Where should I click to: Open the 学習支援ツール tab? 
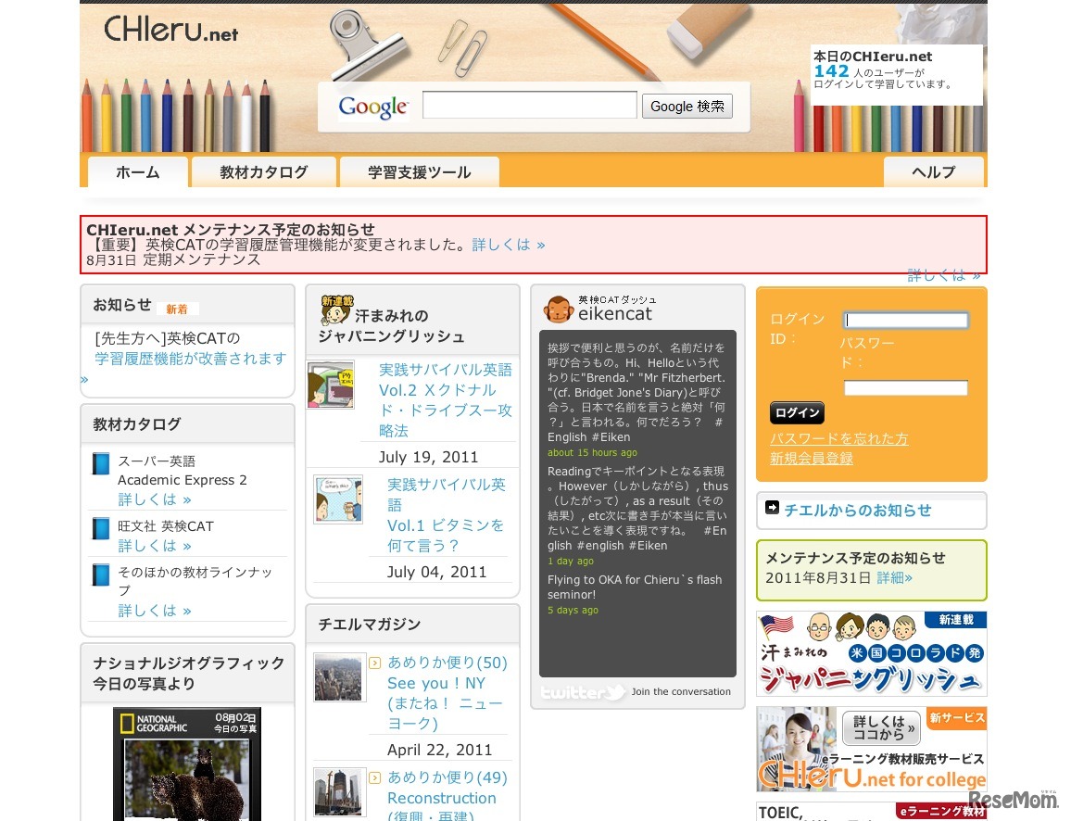coord(419,172)
